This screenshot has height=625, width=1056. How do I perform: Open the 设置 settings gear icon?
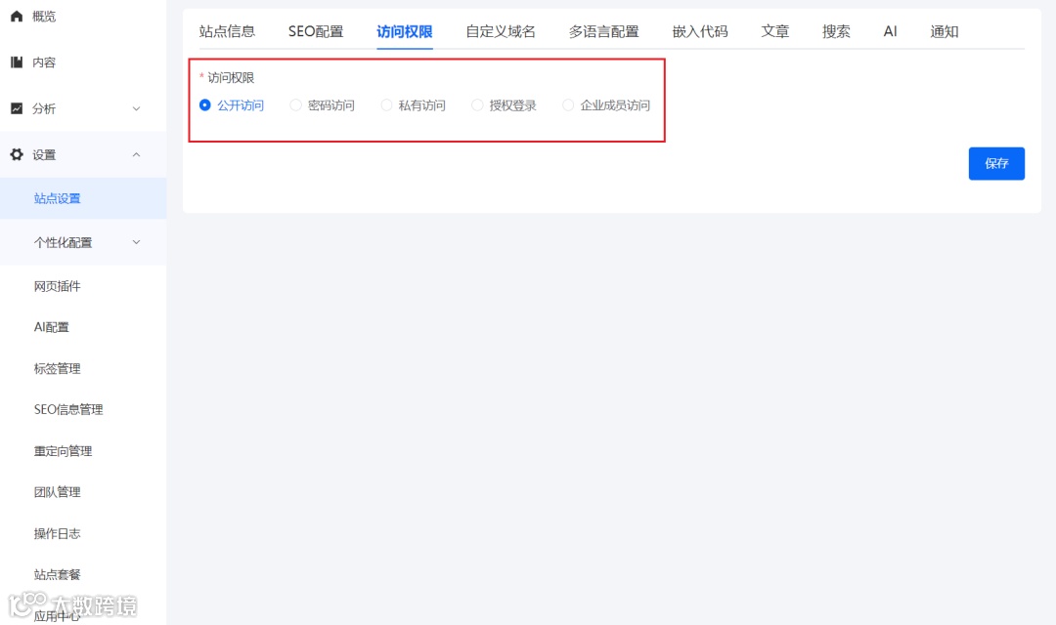coord(14,153)
